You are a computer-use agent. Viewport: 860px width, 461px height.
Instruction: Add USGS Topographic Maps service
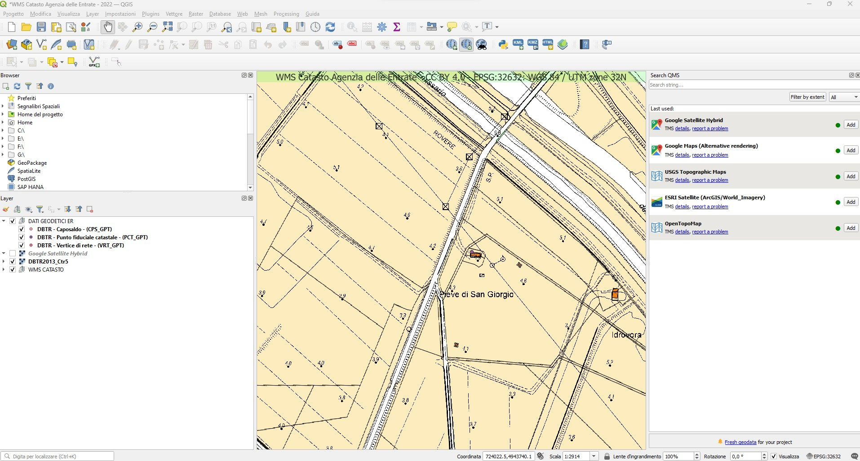click(851, 176)
